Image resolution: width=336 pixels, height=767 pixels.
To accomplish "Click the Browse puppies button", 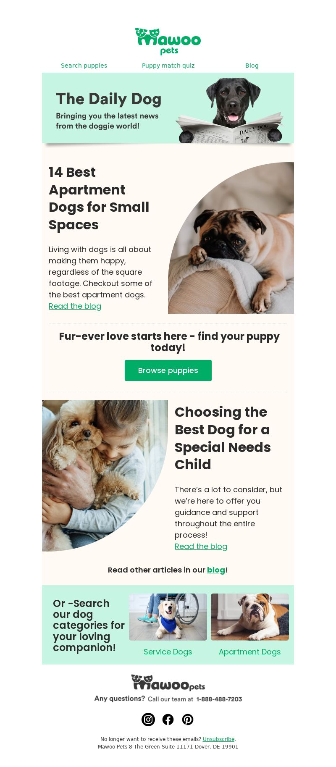I will tap(168, 370).
